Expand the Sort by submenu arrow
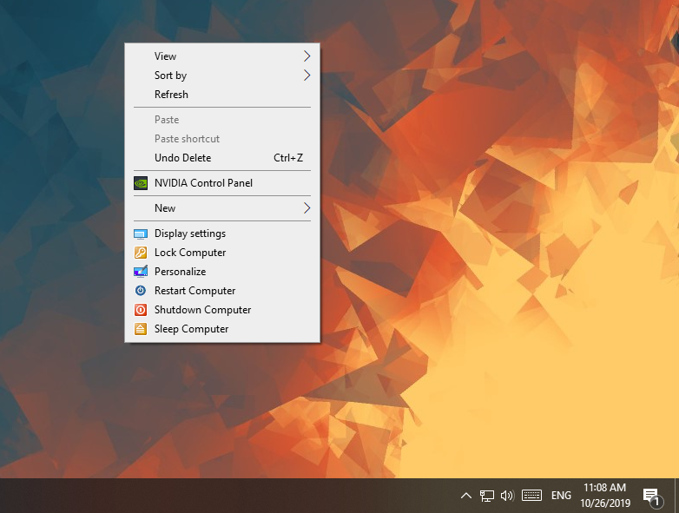The height and width of the screenshot is (513, 679). 307,76
